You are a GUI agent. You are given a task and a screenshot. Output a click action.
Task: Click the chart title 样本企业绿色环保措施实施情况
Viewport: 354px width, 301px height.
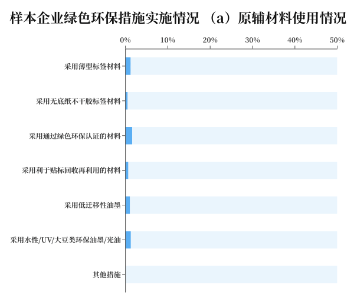pyautogui.click(x=104, y=18)
